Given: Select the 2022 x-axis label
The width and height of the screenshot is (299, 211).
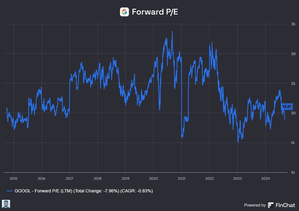Looking at the screenshot, I should click(209, 179).
